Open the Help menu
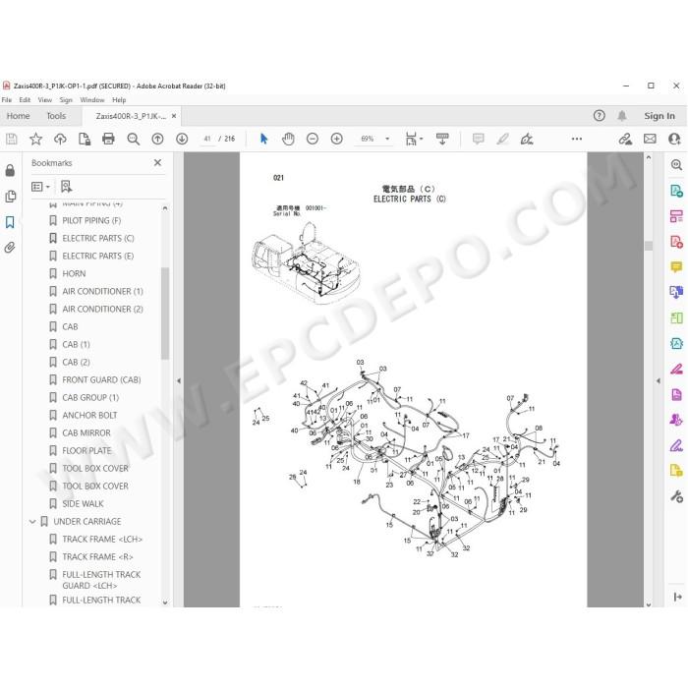 (x=119, y=100)
